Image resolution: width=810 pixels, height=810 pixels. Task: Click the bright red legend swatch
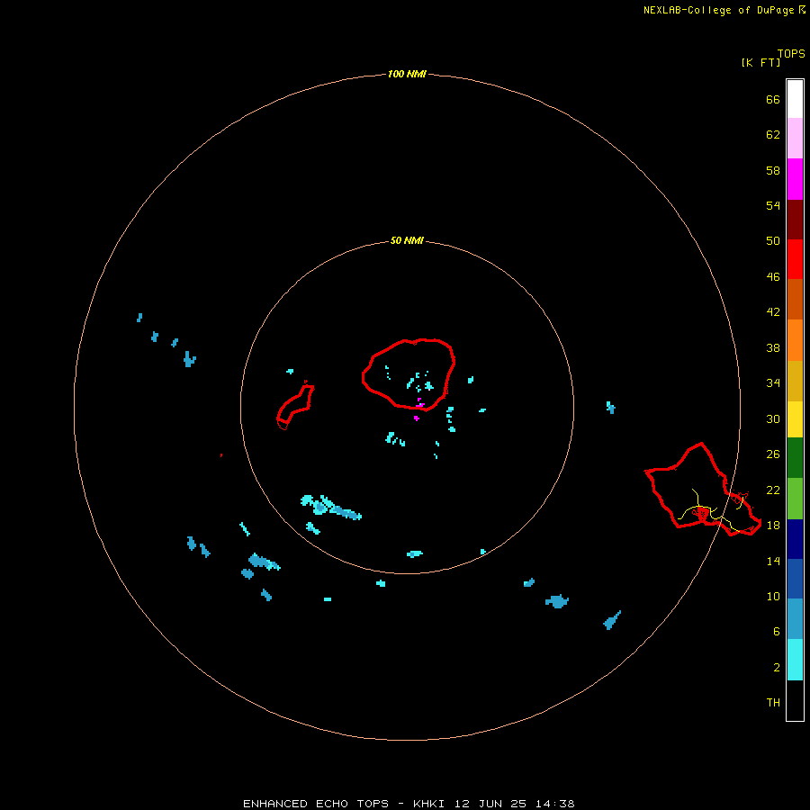coord(795,259)
